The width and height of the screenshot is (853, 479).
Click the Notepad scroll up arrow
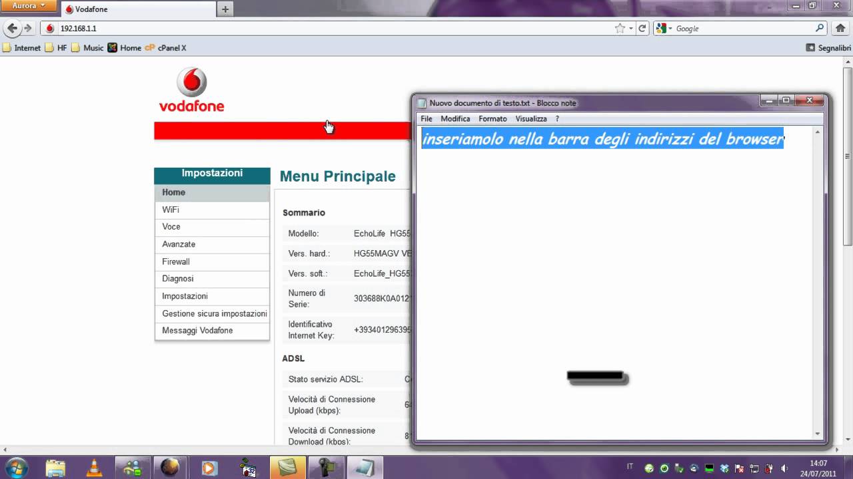818,132
